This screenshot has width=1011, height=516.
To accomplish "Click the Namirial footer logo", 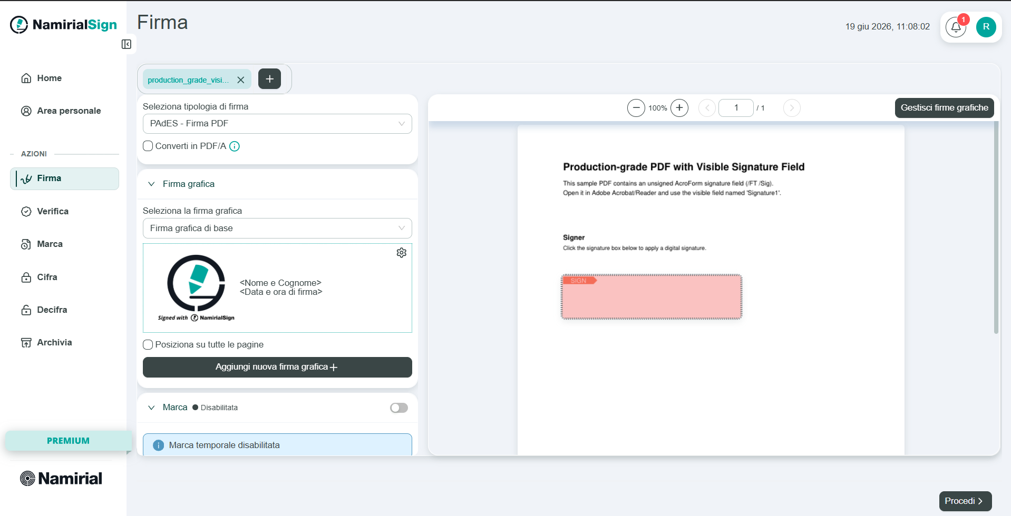I will click(61, 478).
